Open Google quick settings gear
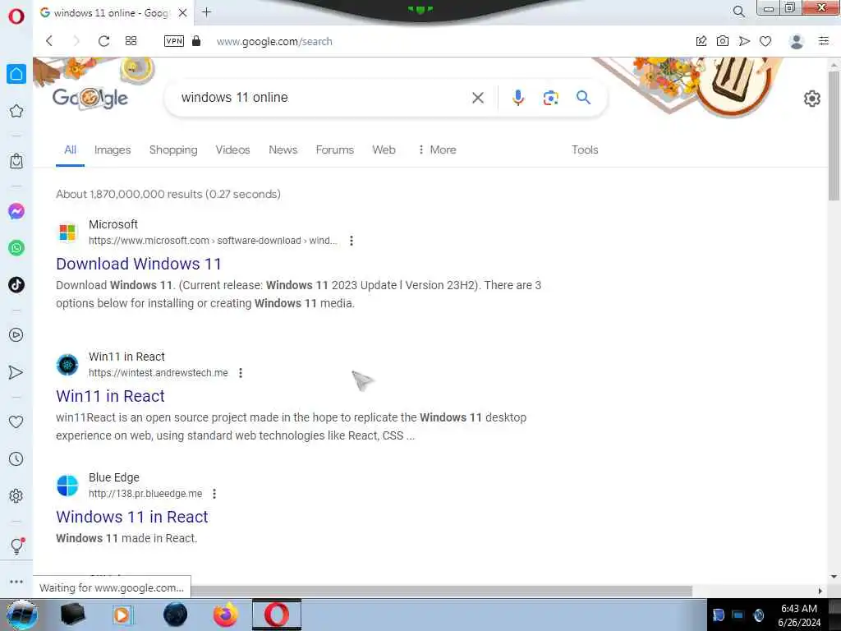 click(x=812, y=99)
